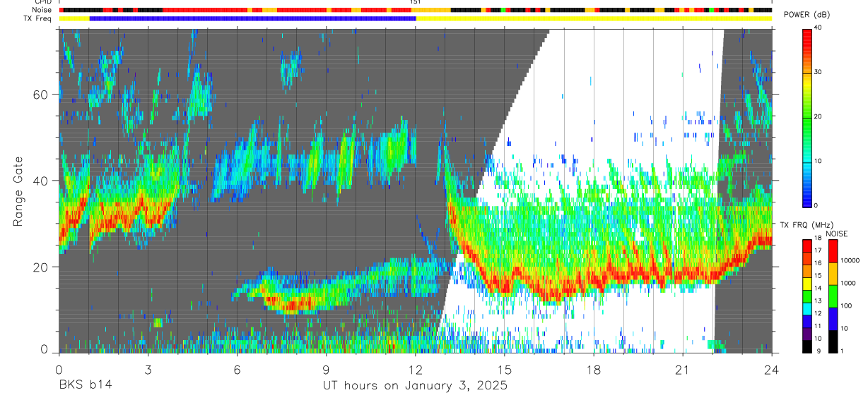Pick the blue 11-12 MHz TX FRQ swatch
The height and width of the screenshot is (400, 868).
point(807,320)
